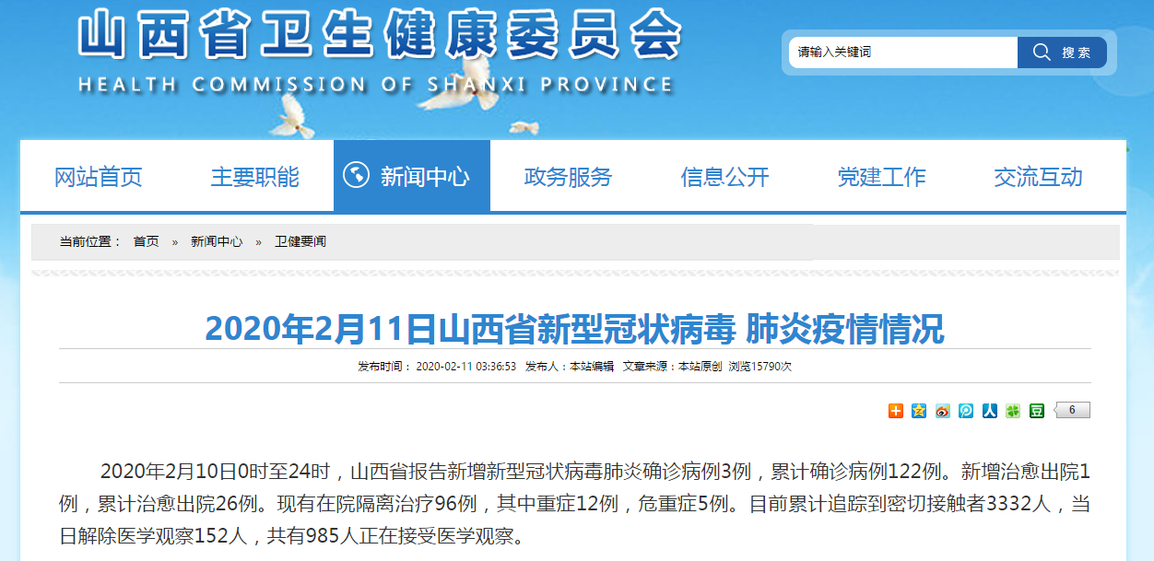Click the 山西省卫生健康委员会 site logo
1154x561 pixels.
(x=379, y=37)
